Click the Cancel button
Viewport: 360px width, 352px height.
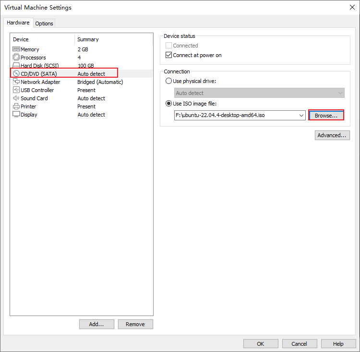click(x=300, y=344)
